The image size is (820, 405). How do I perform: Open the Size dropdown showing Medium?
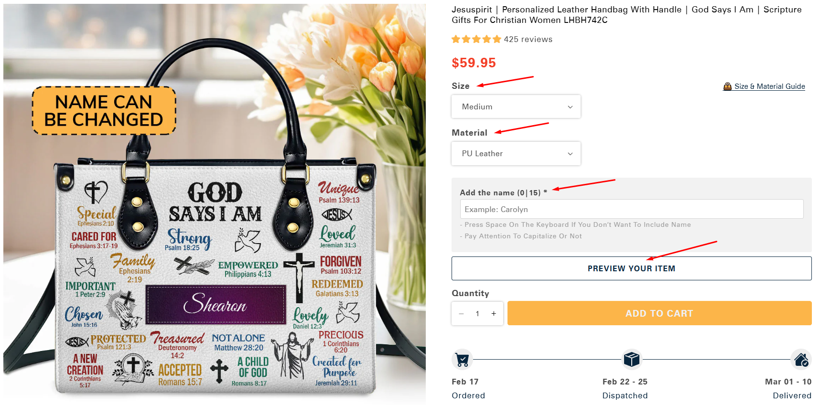coord(516,107)
